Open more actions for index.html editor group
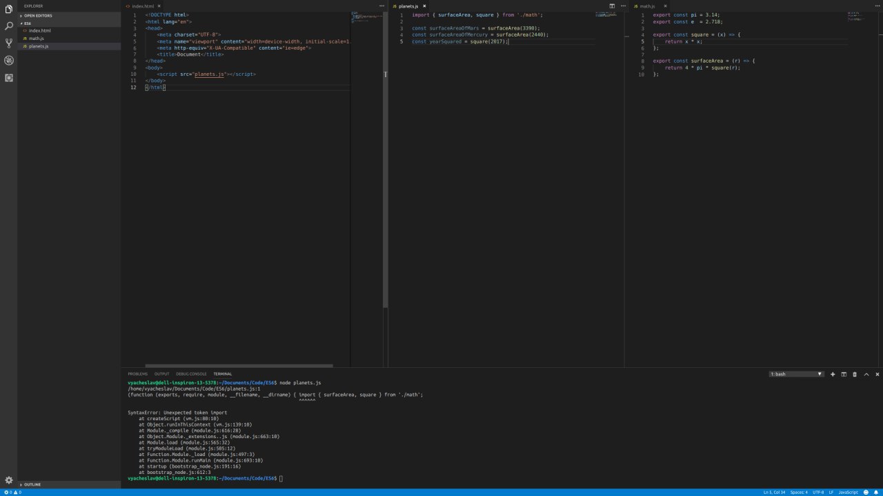This screenshot has width=883, height=496. (x=381, y=6)
